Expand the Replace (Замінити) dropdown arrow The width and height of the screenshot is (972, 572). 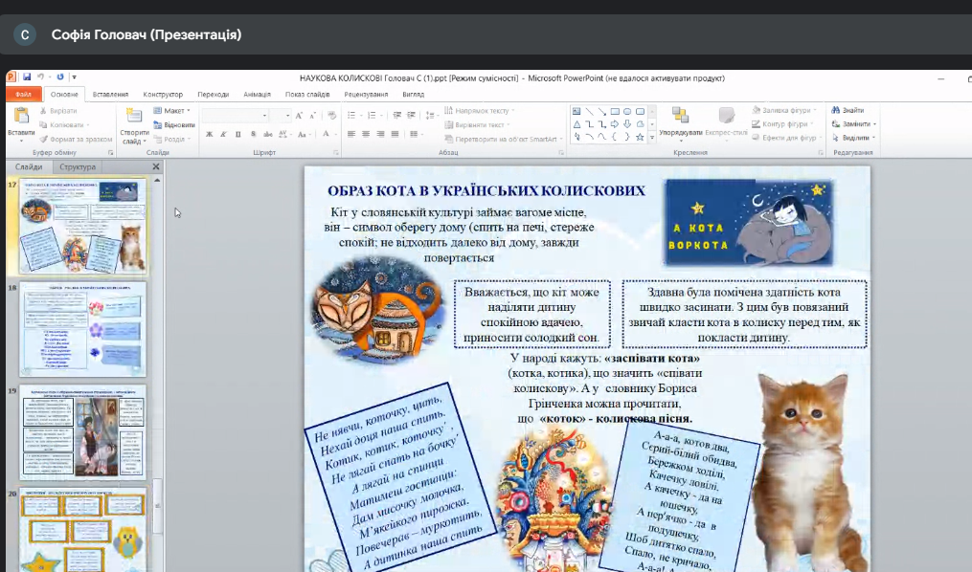pyautogui.click(x=874, y=124)
